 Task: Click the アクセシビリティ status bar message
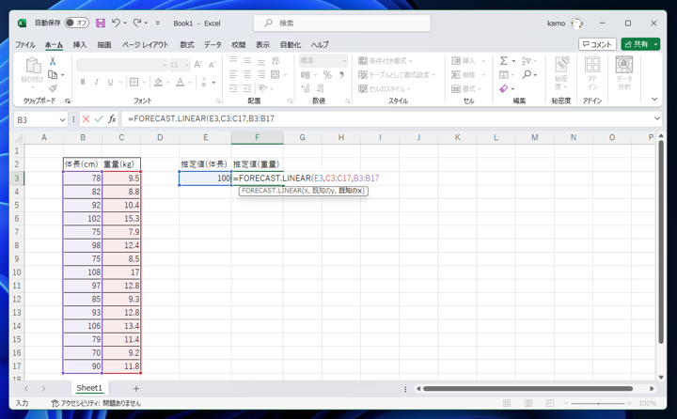95,403
